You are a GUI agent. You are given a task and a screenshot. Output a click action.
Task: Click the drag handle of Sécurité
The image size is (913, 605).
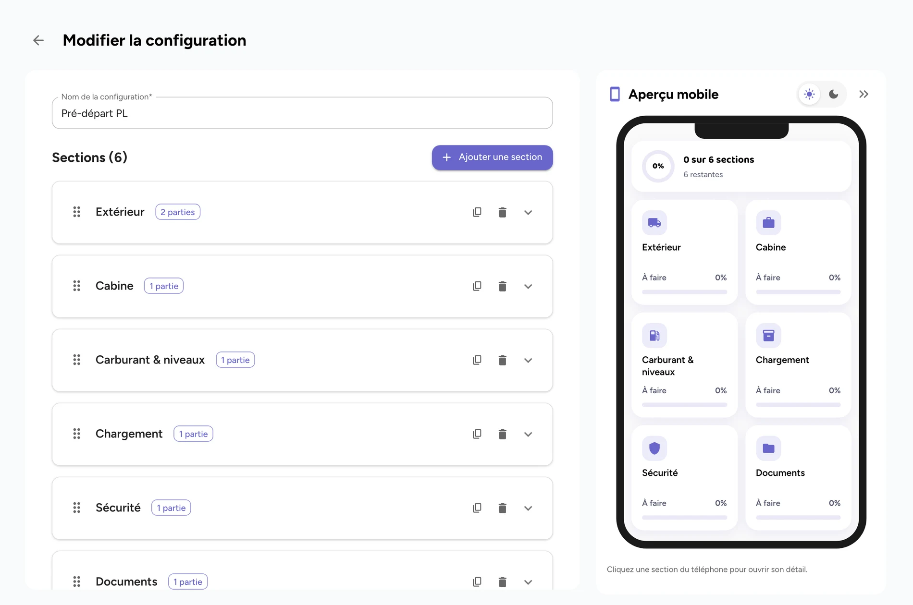(x=76, y=508)
